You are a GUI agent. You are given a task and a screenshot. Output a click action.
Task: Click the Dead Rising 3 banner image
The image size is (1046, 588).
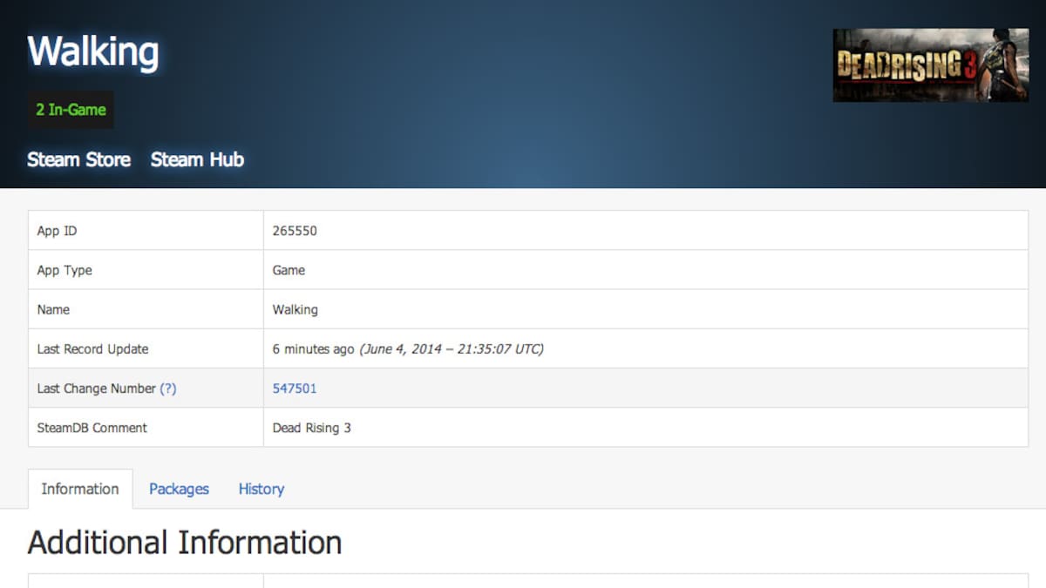pyautogui.click(x=930, y=65)
